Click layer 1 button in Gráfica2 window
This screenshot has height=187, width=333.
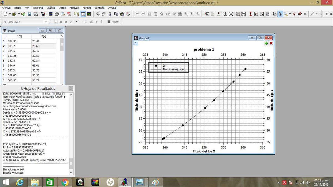coord(136,43)
